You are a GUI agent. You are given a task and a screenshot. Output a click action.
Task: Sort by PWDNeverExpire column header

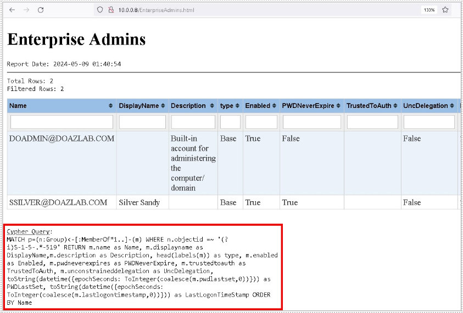[x=311, y=106]
